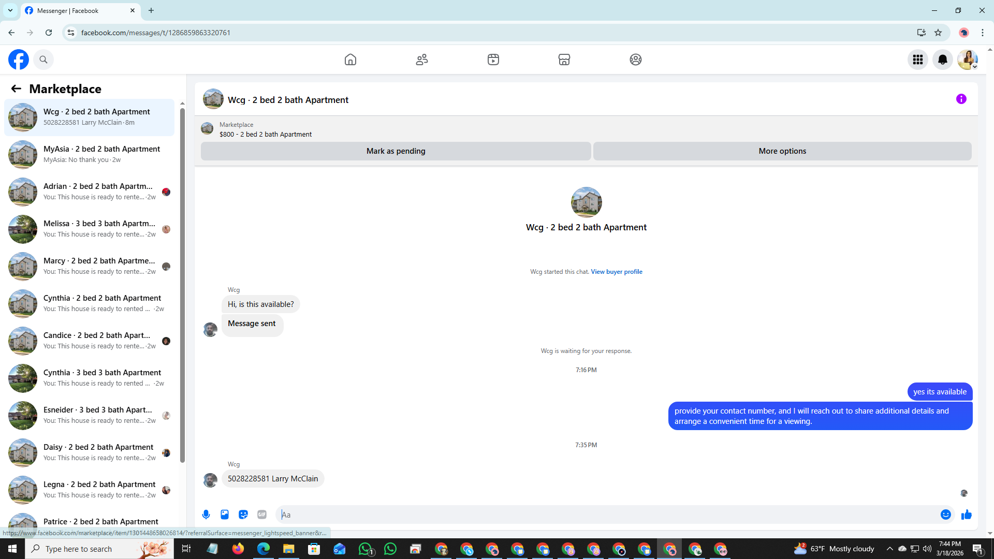The height and width of the screenshot is (559, 994).
Task: Show hidden system tray icons chevron
Action: pyautogui.click(x=889, y=549)
